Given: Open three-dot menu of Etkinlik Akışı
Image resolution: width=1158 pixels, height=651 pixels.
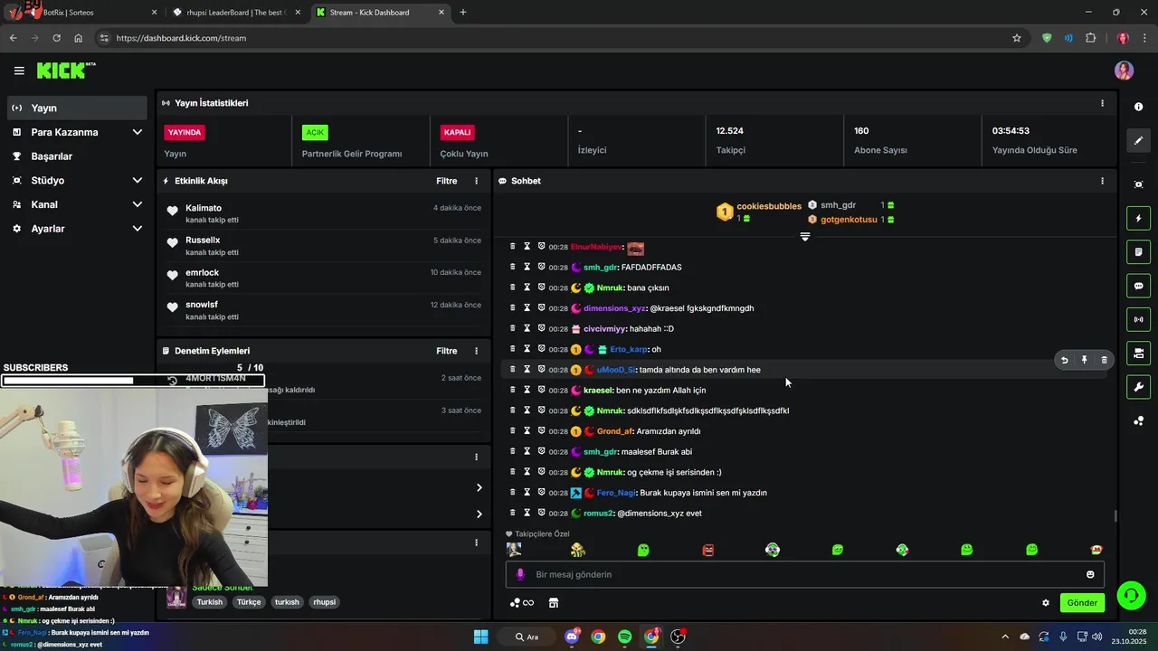Looking at the screenshot, I should click(477, 181).
